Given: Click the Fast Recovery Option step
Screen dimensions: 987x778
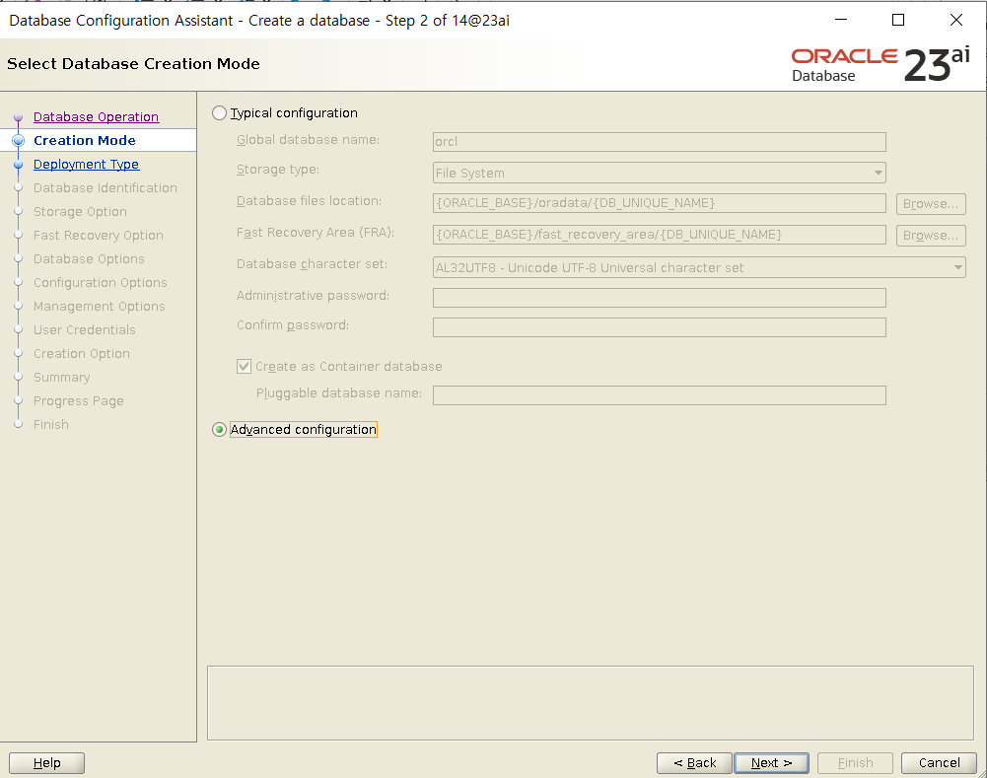Looking at the screenshot, I should (x=99, y=236).
